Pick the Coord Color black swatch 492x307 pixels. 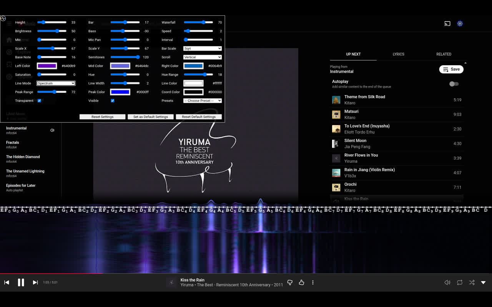point(193,92)
